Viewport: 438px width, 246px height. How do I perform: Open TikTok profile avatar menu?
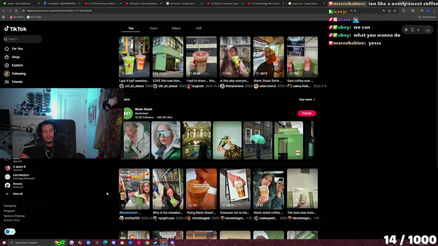pos(427,30)
